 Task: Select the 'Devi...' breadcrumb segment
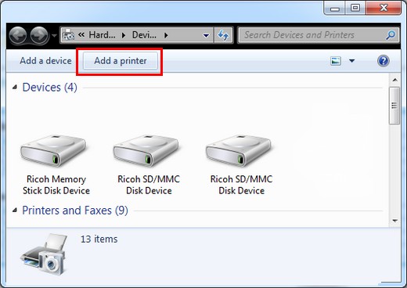144,35
